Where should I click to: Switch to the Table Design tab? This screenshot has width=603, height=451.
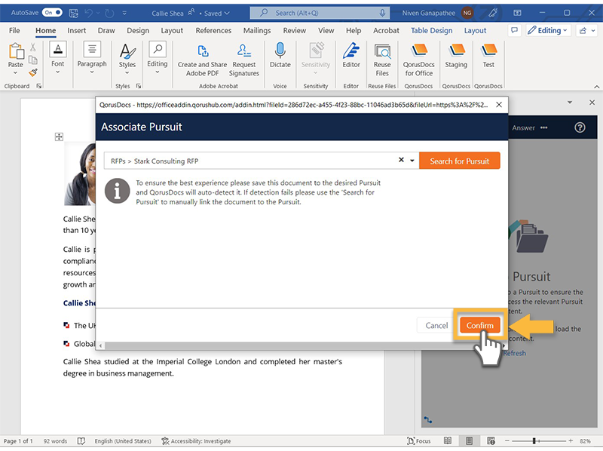tap(431, 30)
